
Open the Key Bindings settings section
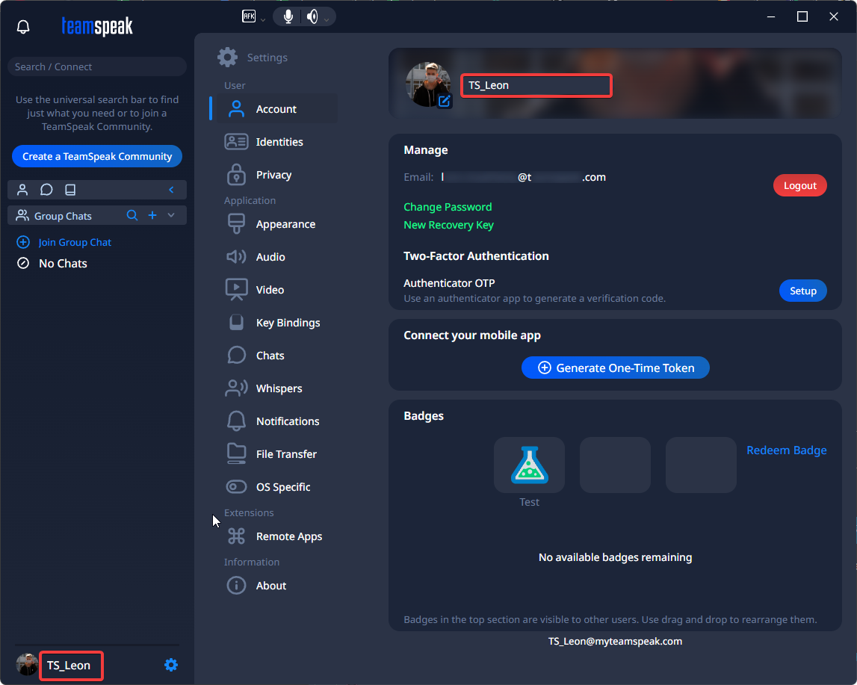pyautogui.click(x=288, y=323)
